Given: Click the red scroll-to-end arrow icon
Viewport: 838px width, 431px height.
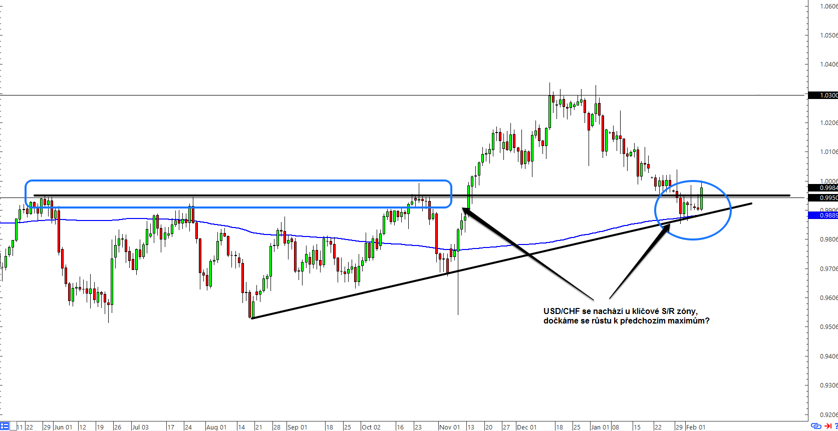Looking at the screenshot, I should pyautogui.click(x=828, y=426).
